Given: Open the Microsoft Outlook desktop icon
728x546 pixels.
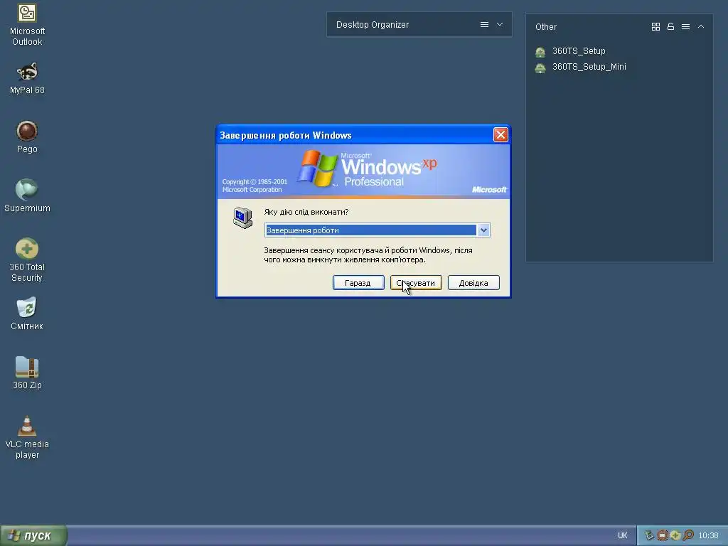Looking at the screenshot, I should coord(27,25).
